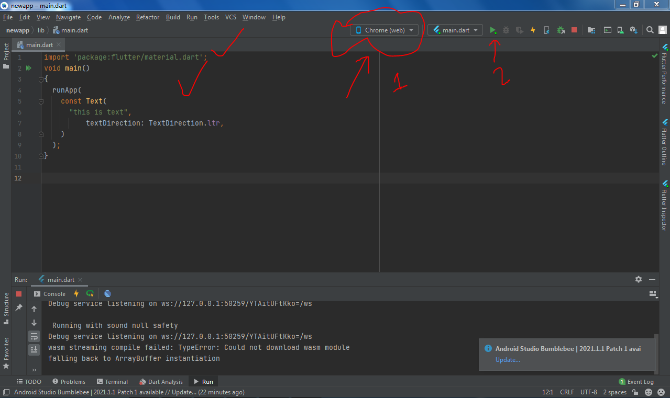Open the Navigate menu

pos(68,17)
